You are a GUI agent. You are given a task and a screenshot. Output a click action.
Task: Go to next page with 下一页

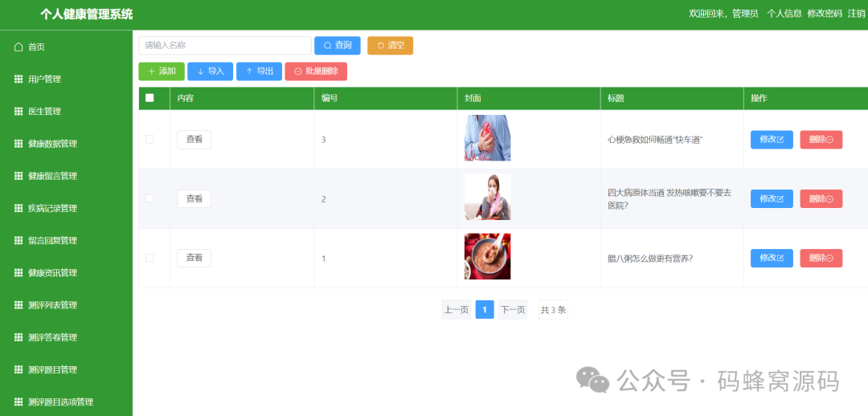[513, 310]
